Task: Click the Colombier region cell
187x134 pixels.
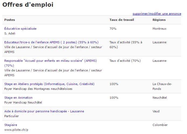Action: (160, 125)
